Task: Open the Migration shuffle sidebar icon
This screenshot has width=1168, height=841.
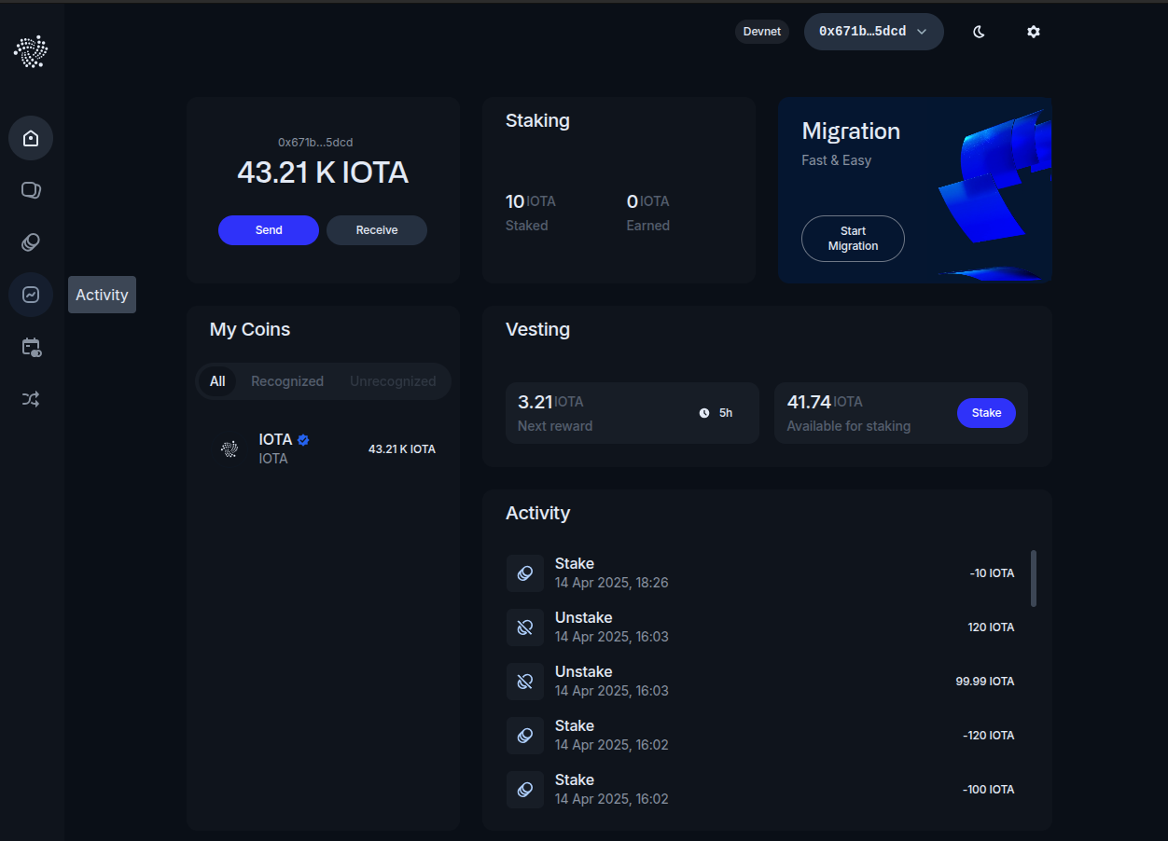Action: [x=31, y=399]
